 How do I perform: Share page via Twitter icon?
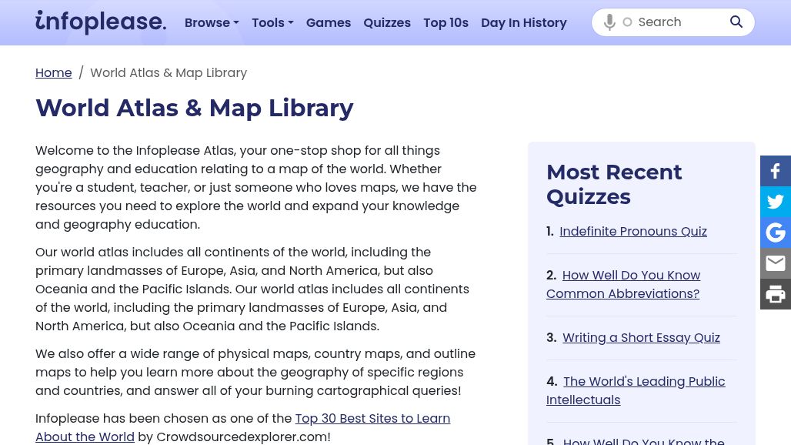tap(776, 202)
